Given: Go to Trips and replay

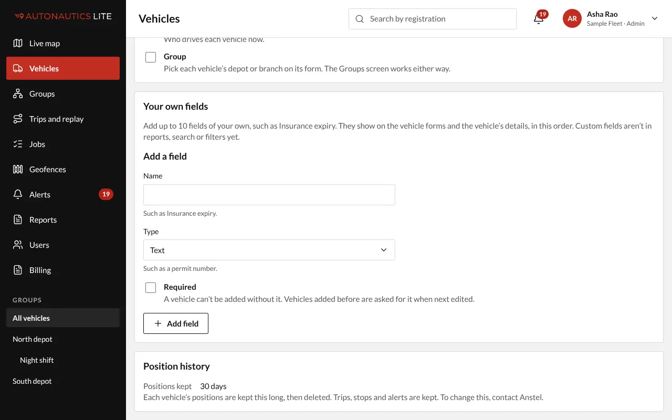Looking at the screenshot, I should tap(63, 119).
